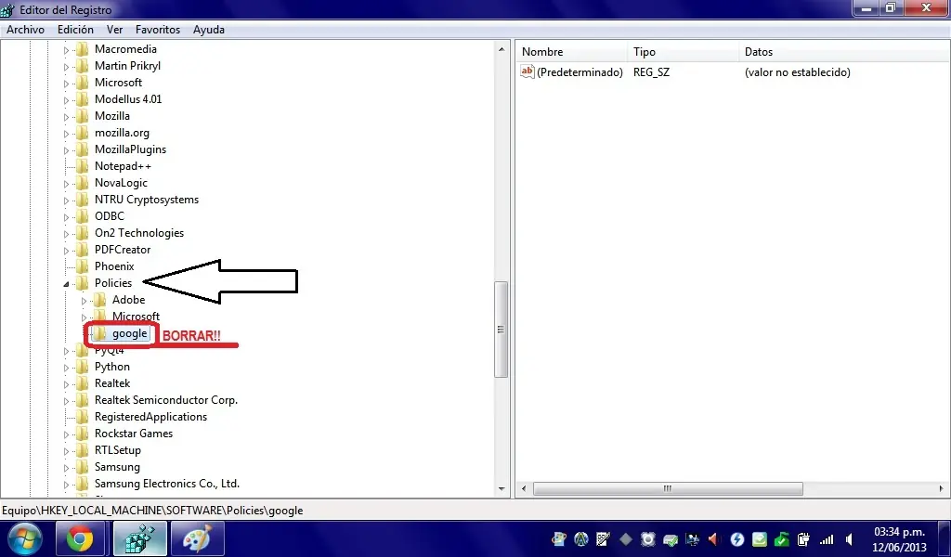Click the values pane horizontal scrollbar thumb
The width and height of the screenshot is (951, 557).
(x=668, y=488)
